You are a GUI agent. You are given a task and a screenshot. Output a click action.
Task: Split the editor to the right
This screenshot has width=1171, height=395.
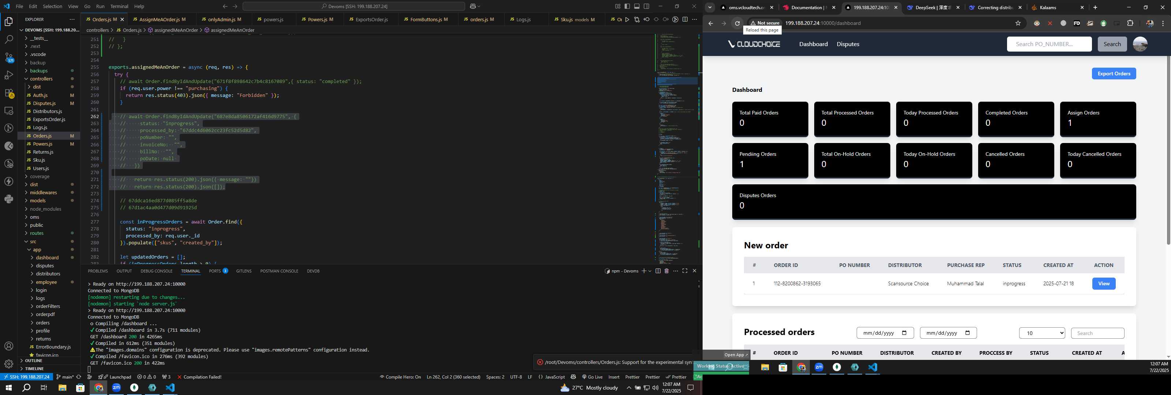pyautogui.click(x=685, y=19)
